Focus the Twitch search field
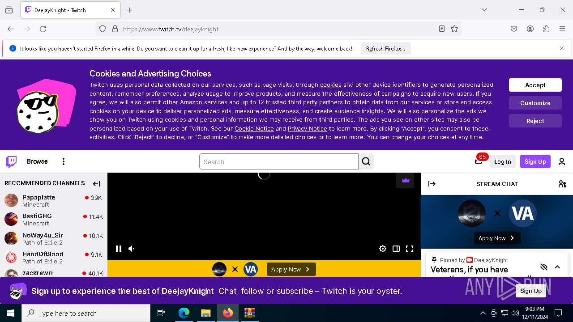 pyautogui.click(x=279, y=161)
